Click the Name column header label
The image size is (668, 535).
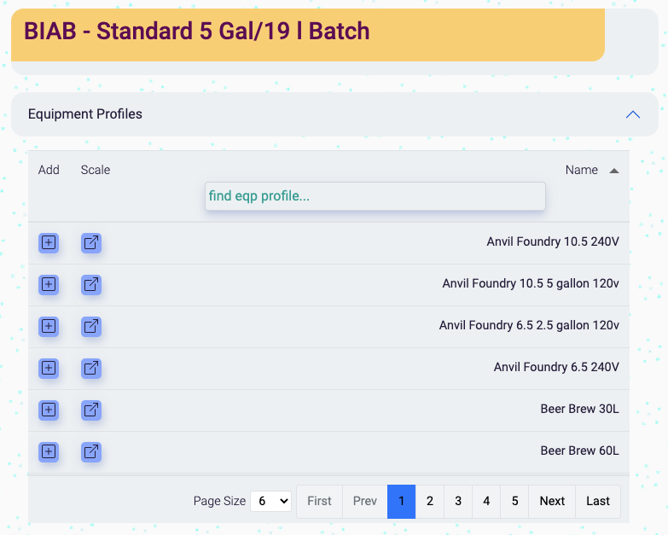(x=582, y=170)
